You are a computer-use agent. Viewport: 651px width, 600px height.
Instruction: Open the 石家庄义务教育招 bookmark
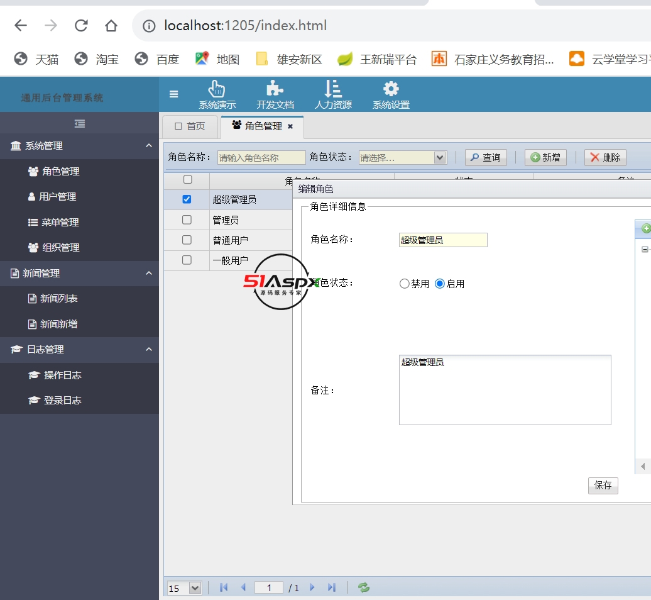point(493,59)
